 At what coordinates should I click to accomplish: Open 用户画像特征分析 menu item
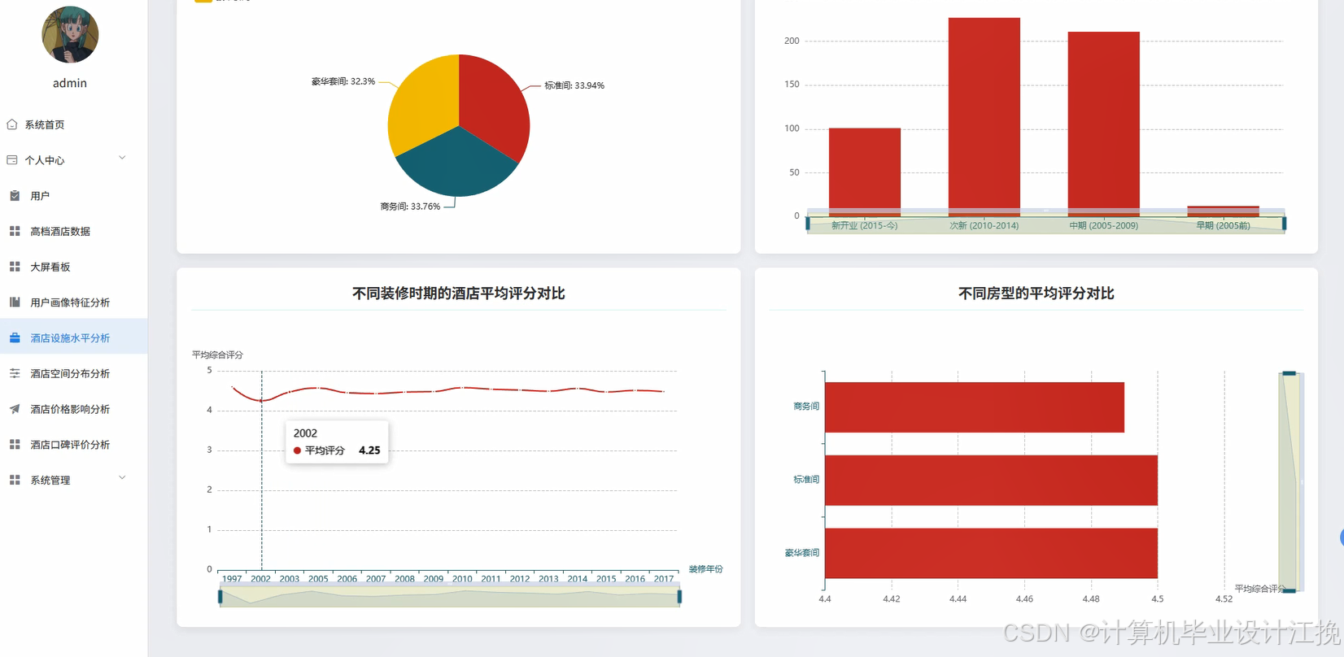(73, 302)
